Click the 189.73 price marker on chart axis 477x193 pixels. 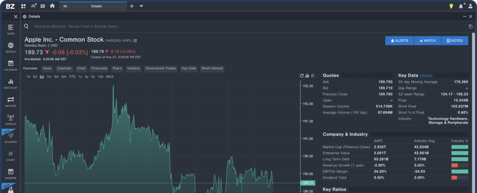307,183
